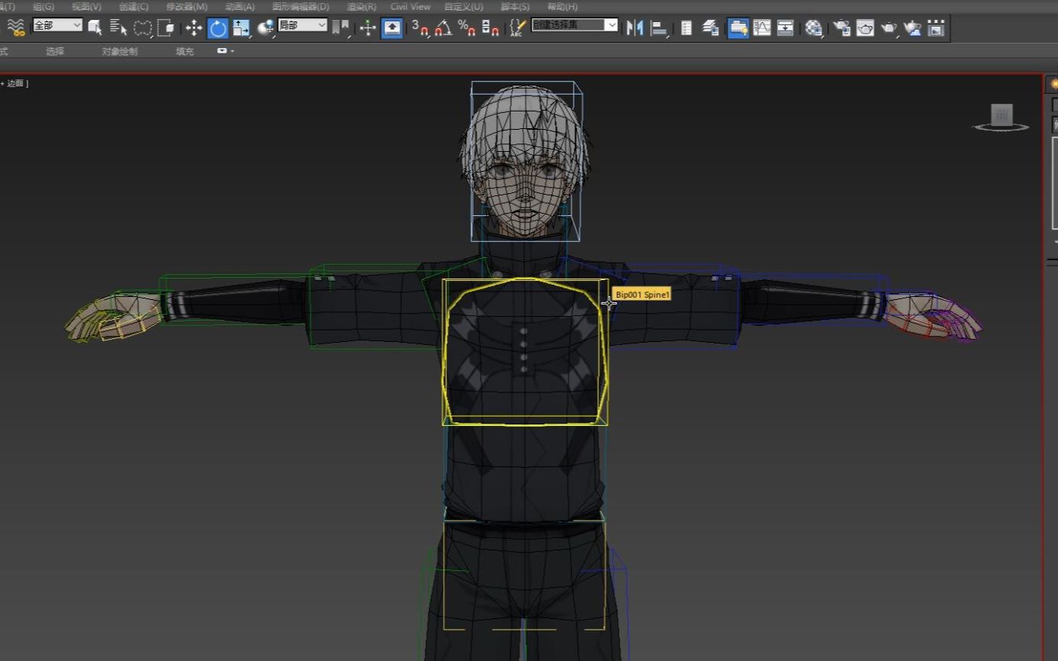
Task: Click the 选择 ribbon tab
Action: [54, 51]
